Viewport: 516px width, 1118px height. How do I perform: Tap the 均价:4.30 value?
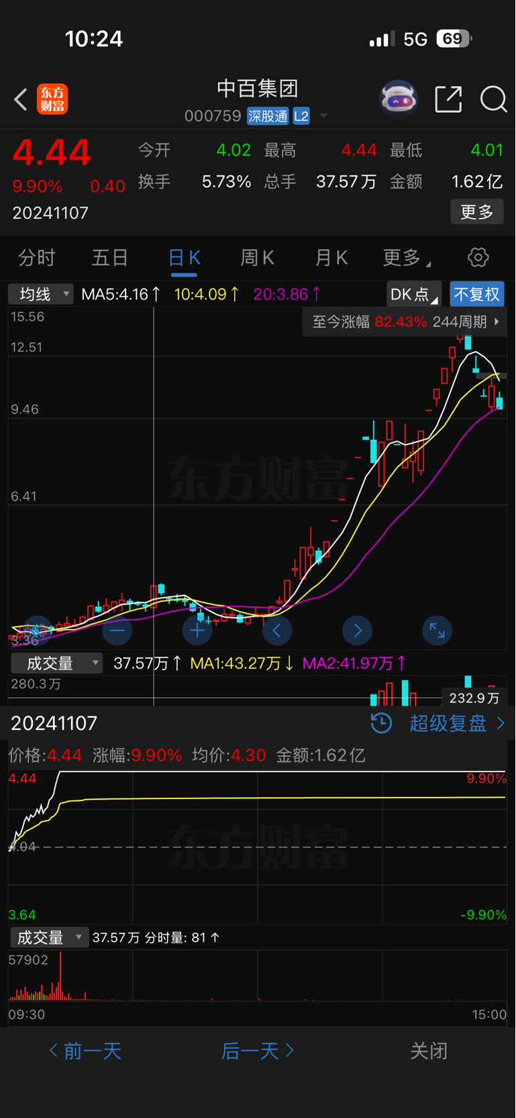[229, 755]
